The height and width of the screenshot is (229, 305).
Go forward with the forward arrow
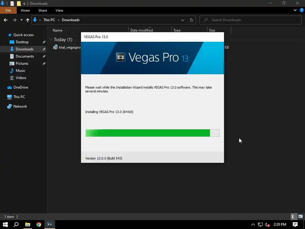point(14,20)
